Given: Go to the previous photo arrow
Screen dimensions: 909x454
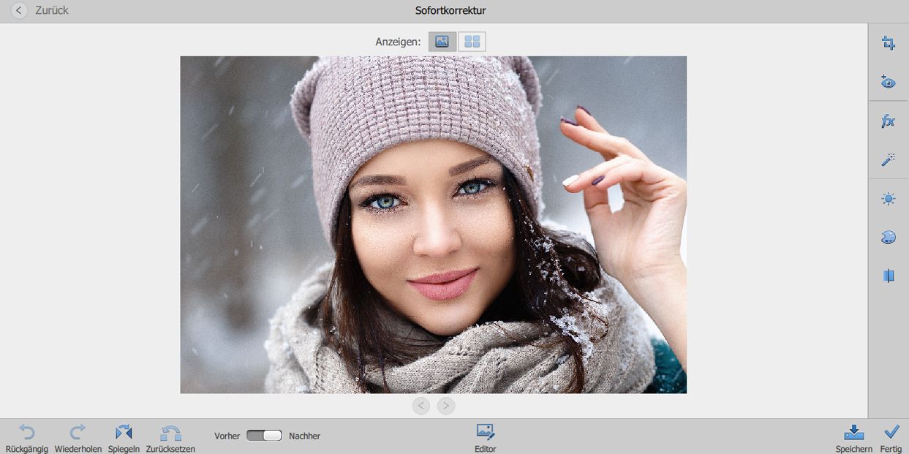Looking at the screenshot, I should point(421,406).
